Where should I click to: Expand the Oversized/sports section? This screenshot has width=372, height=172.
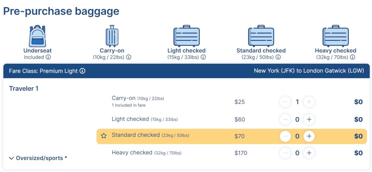38,158
